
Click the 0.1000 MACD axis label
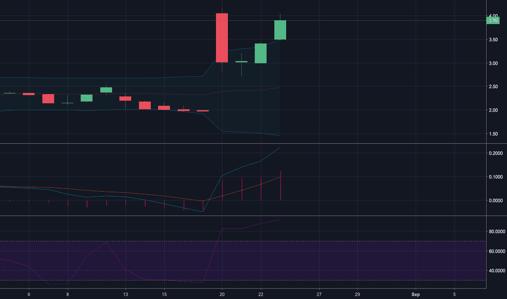(496, 177)
